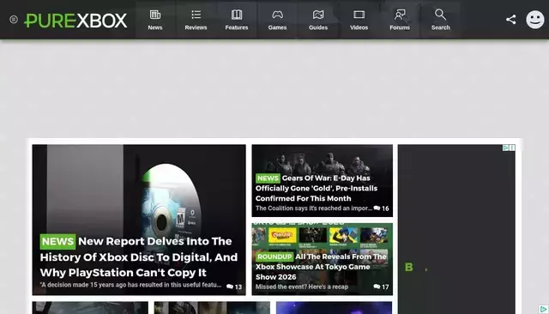Go to the Pure Xbox home logo
This screenshot has width=549, height=314.
[x=75, y=21]
